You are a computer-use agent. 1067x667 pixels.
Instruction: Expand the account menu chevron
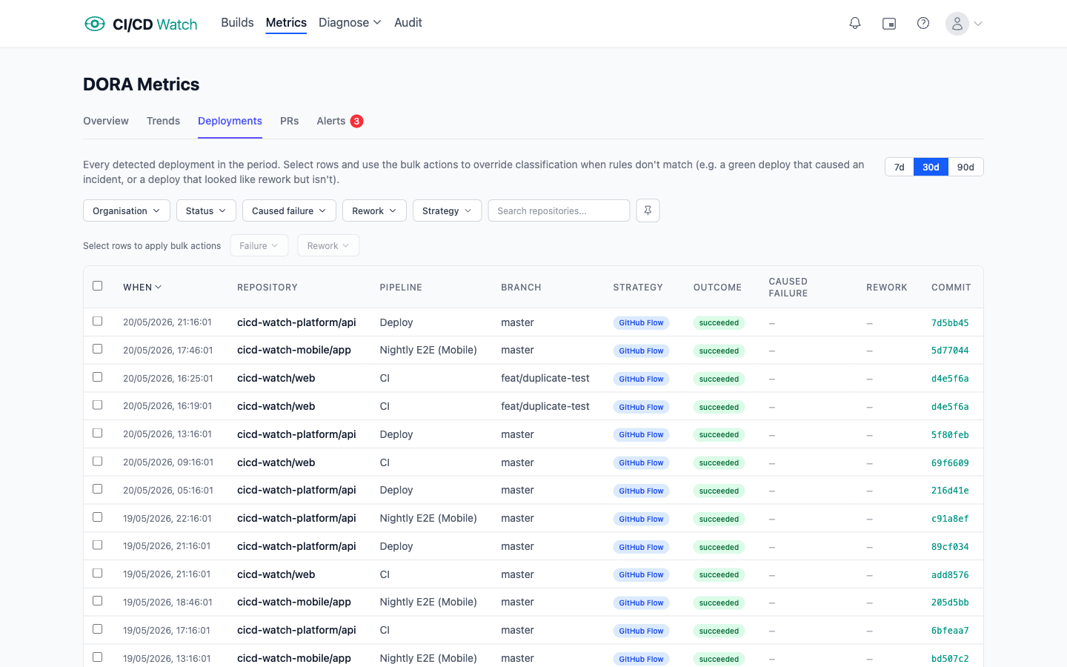tap(978, 24)
